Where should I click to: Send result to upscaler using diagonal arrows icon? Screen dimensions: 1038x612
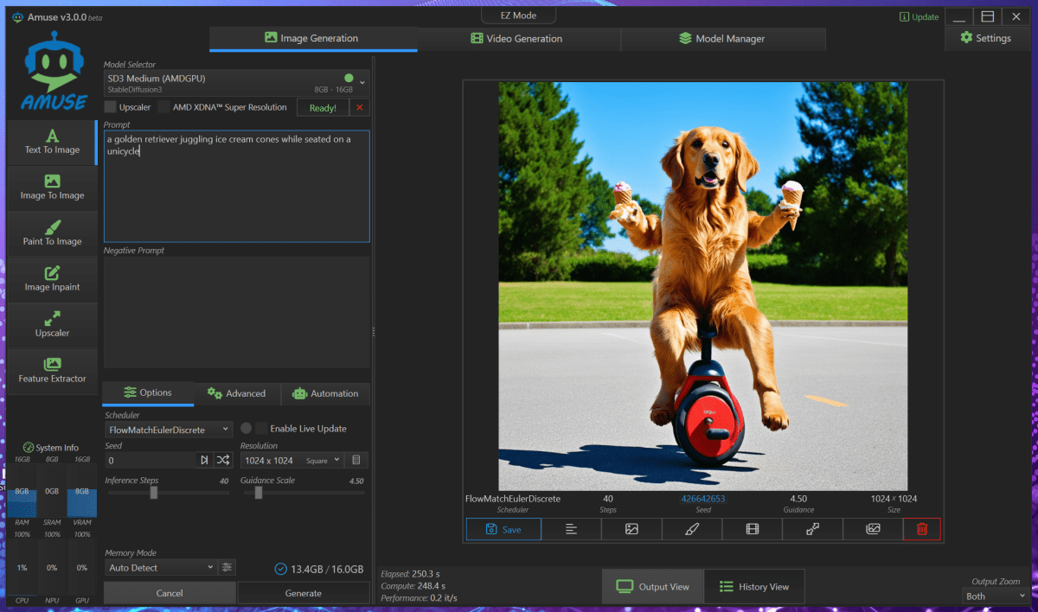pyautogui.click(x=812, y=528)
